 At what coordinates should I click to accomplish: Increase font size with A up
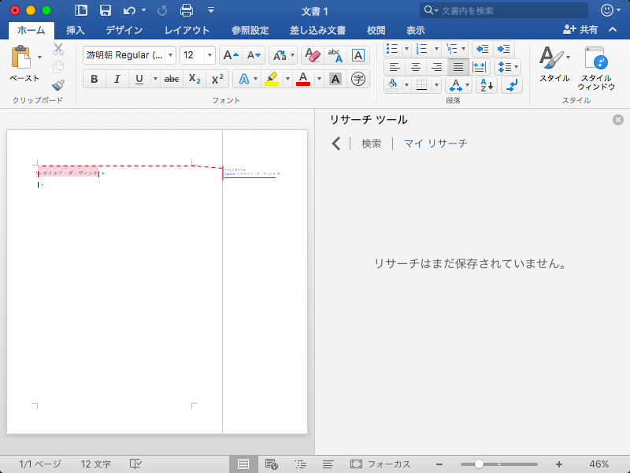(231, 55)
